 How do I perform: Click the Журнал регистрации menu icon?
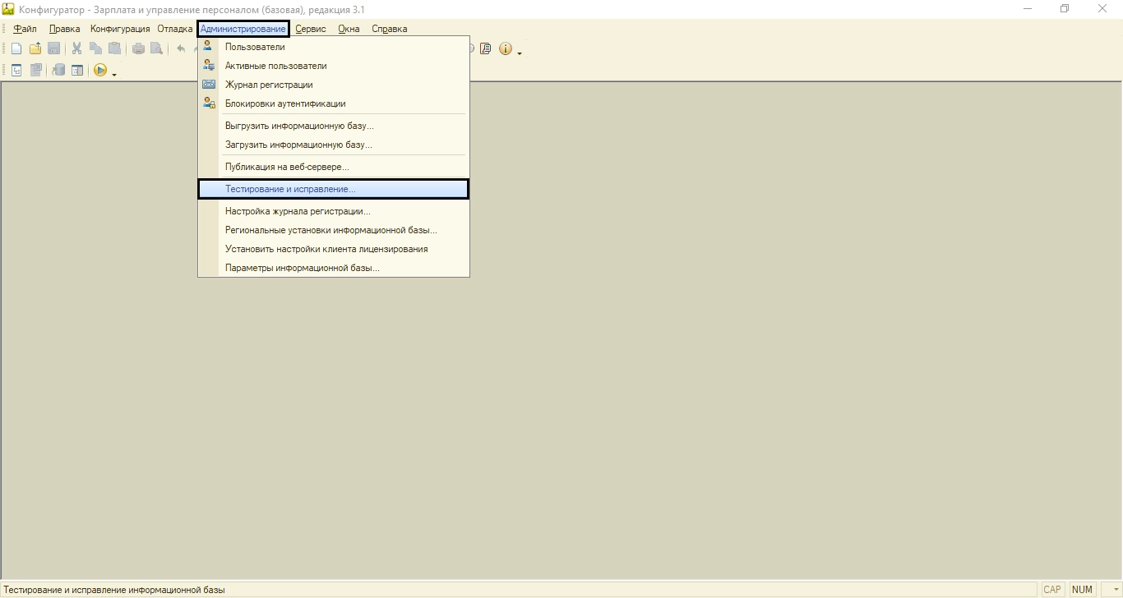209,85
